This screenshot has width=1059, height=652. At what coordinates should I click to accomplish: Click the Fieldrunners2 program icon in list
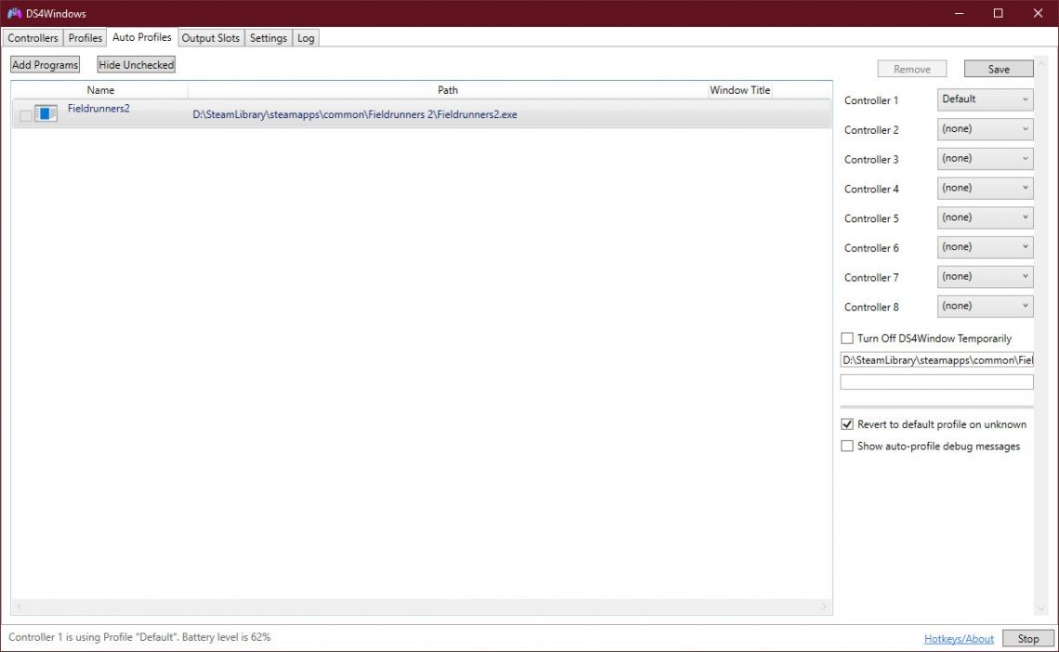tap(46, 113)
